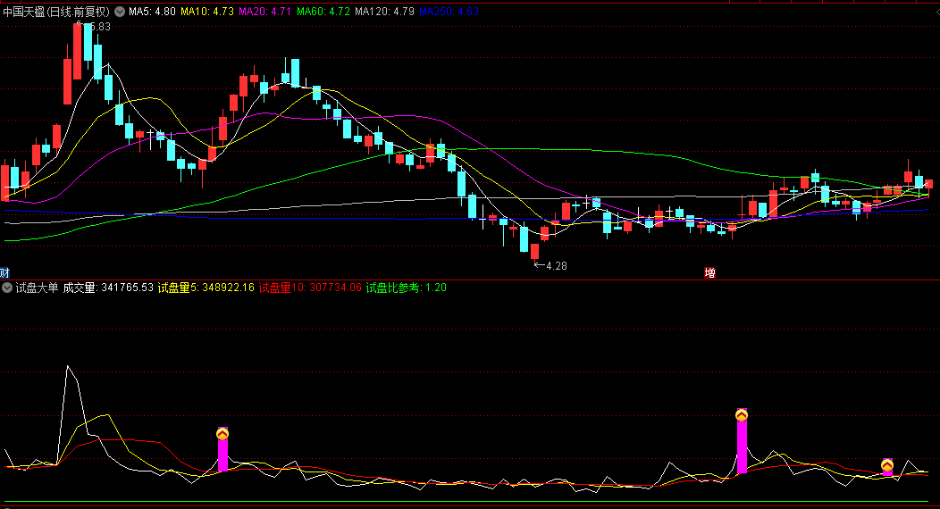Click MA20: 4.71 magenta label
940x509 pixels.
pyautogui.click(x=265, y=12)
